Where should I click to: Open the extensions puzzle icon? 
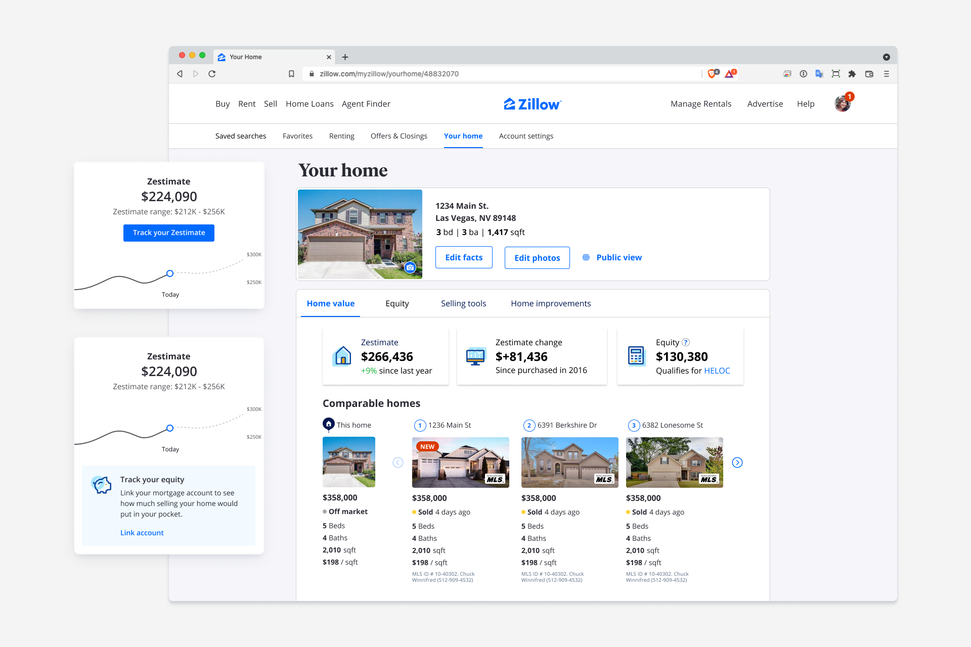point(852,74)
